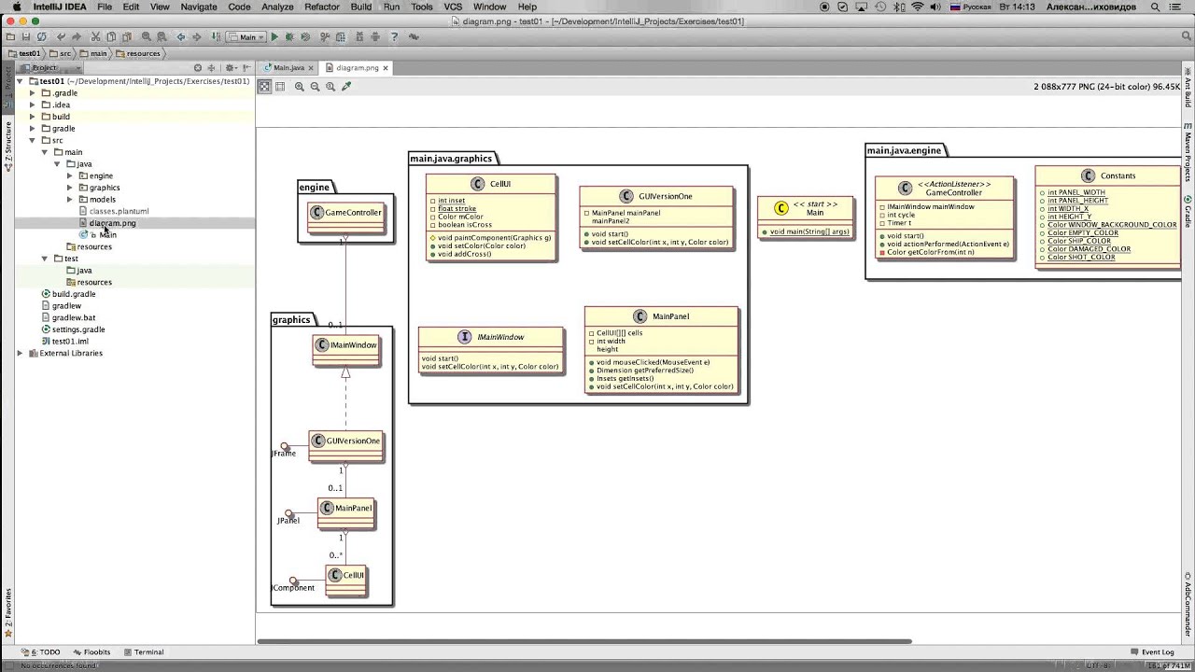
Task: Synchronize project with the refresh icon
Action: [42, 37]
